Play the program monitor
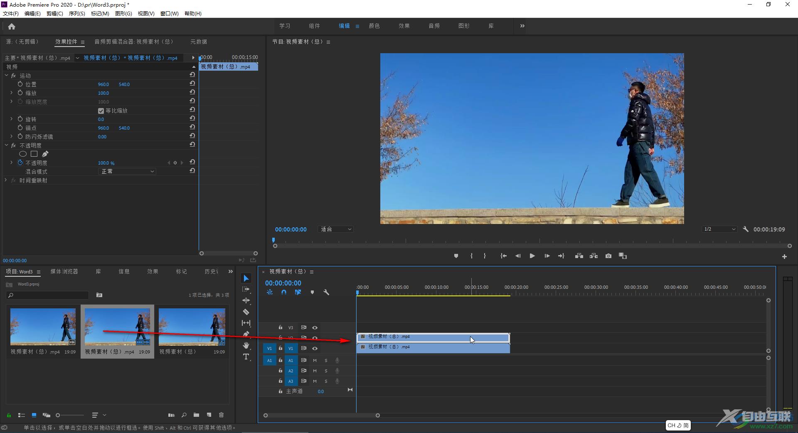 [x=532, y=256]
